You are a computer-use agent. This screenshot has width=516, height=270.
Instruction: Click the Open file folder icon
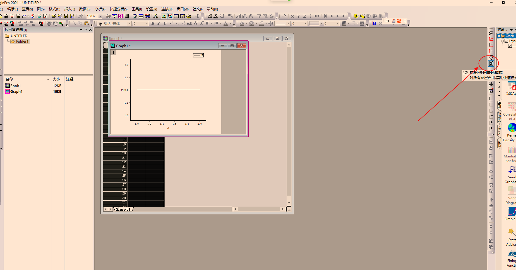54,16
